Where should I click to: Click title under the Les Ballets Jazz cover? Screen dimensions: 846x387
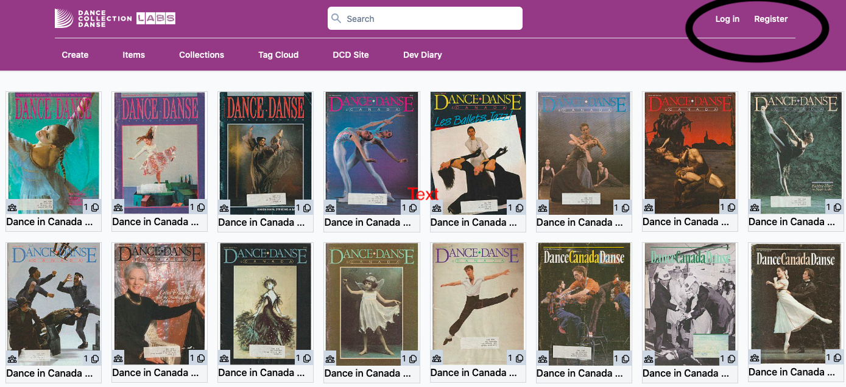pyautogui.click(x=474, y=223)
